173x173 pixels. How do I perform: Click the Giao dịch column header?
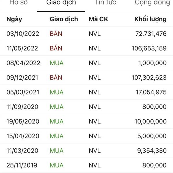64,19
